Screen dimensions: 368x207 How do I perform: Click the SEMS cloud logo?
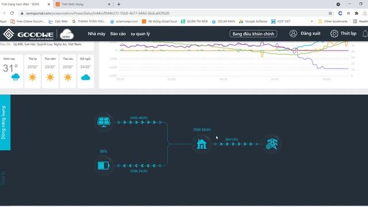[x=67, y=34]
